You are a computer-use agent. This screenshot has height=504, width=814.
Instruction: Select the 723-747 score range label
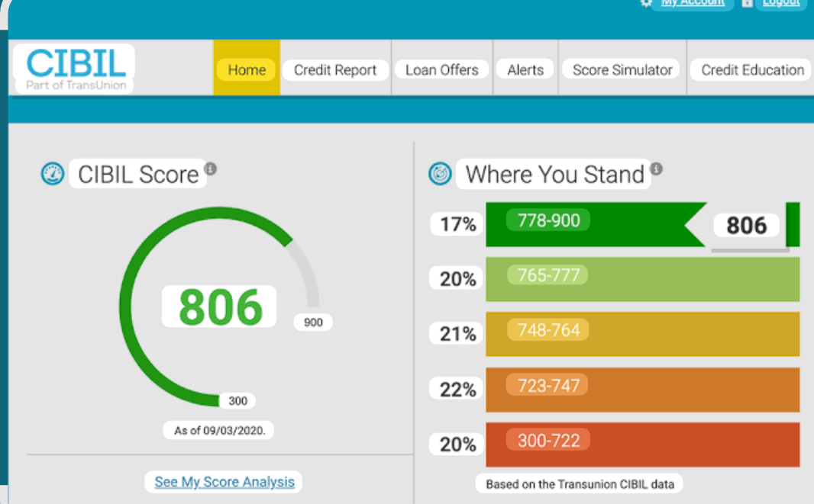click(x=548, y=385)
